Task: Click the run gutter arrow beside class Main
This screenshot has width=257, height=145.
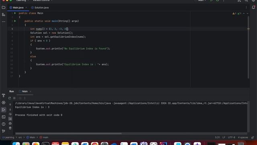Action: (x=15, y=13)
